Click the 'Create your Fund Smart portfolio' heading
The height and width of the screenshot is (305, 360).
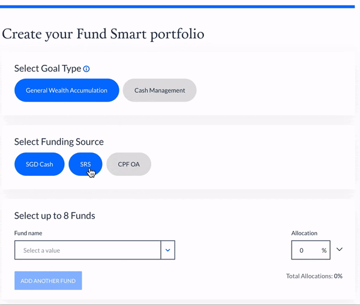pos(103,34)
